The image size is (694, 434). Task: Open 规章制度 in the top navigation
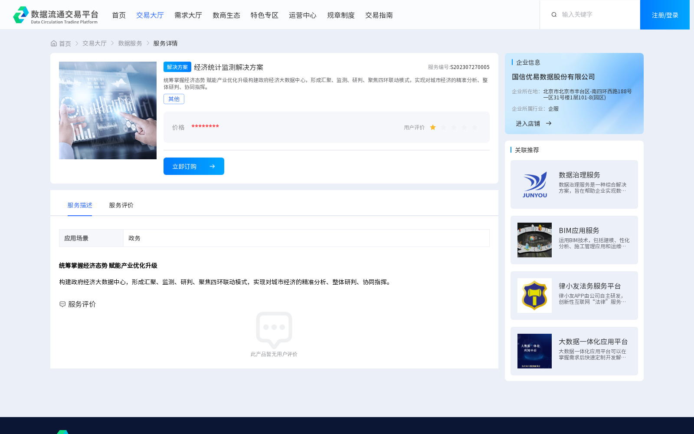point(341,15)
